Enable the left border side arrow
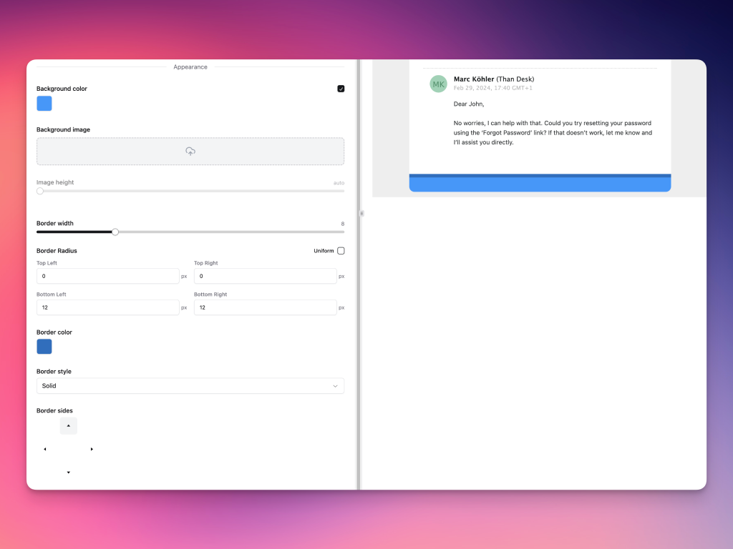Screen dimensions: 733x549 point(45,449)
